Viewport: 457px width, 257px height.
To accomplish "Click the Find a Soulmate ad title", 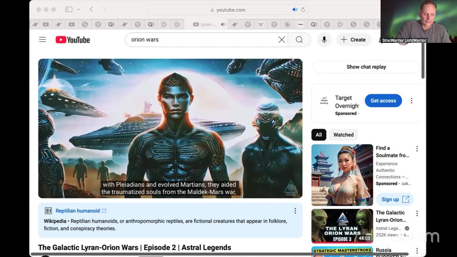I will point(392,152).
